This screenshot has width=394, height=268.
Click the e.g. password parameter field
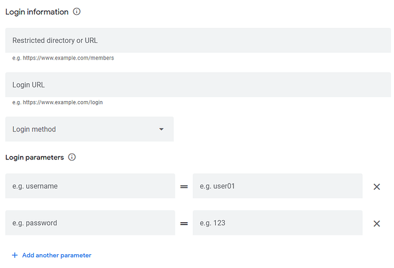[x=90, y=223]
